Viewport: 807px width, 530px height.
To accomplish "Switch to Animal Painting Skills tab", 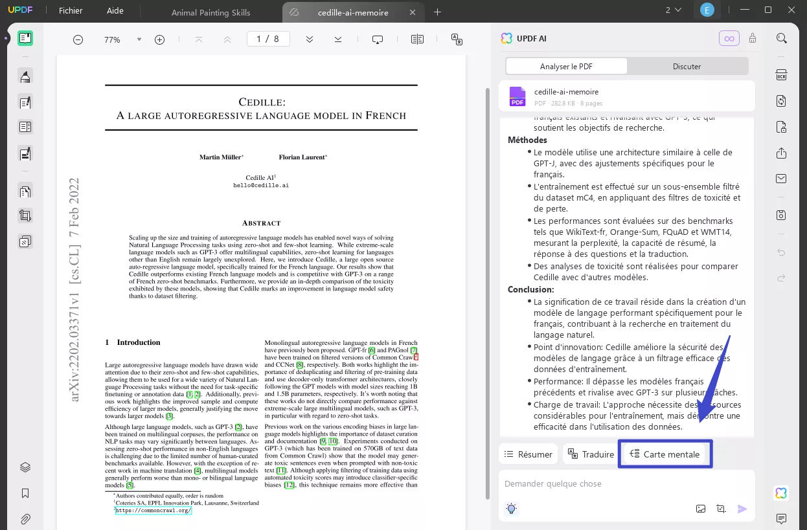I will [x=211, y=12].
